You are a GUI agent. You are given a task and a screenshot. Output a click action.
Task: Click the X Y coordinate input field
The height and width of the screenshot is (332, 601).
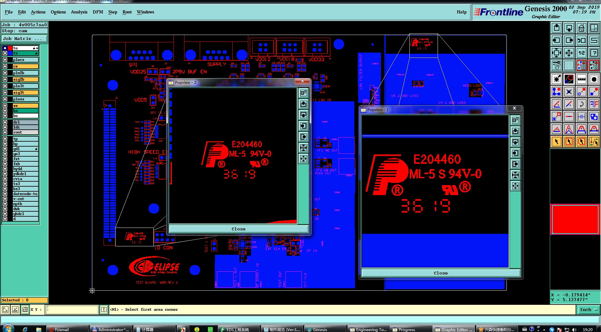(72, 309)
